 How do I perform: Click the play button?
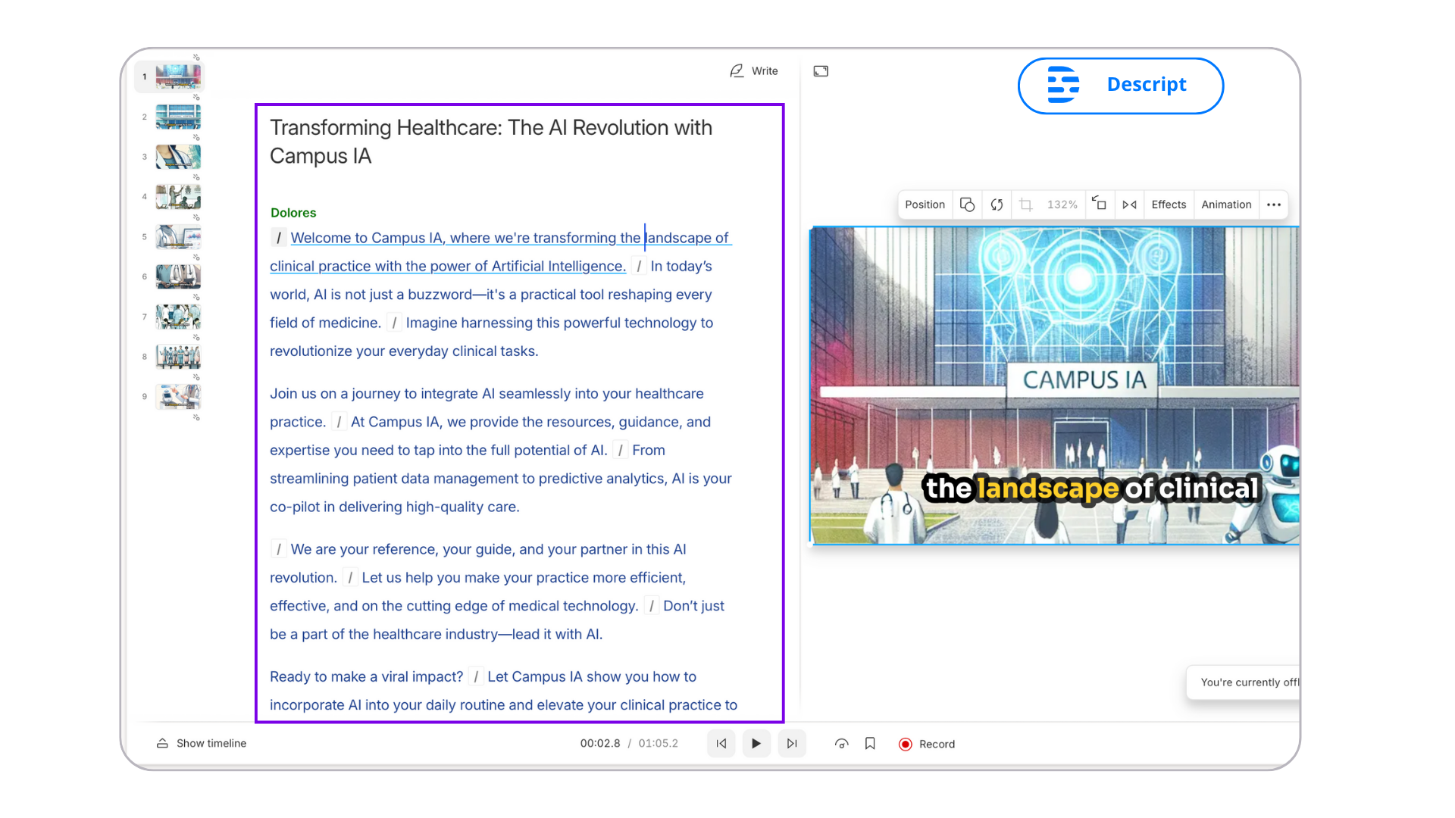(756, 744)
